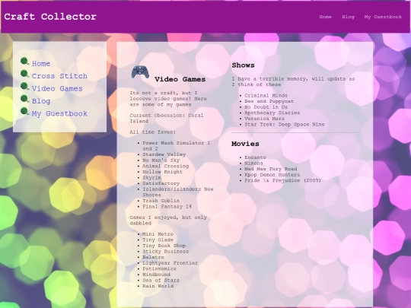The width and height of the screenshot is (411, 308).
Task: Click Encanto in the Movies list
Action: pos(255,157)
